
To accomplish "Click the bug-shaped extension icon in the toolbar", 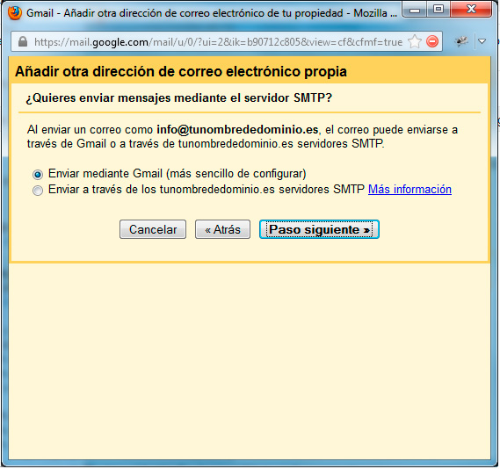I will [x=461, y=41].
